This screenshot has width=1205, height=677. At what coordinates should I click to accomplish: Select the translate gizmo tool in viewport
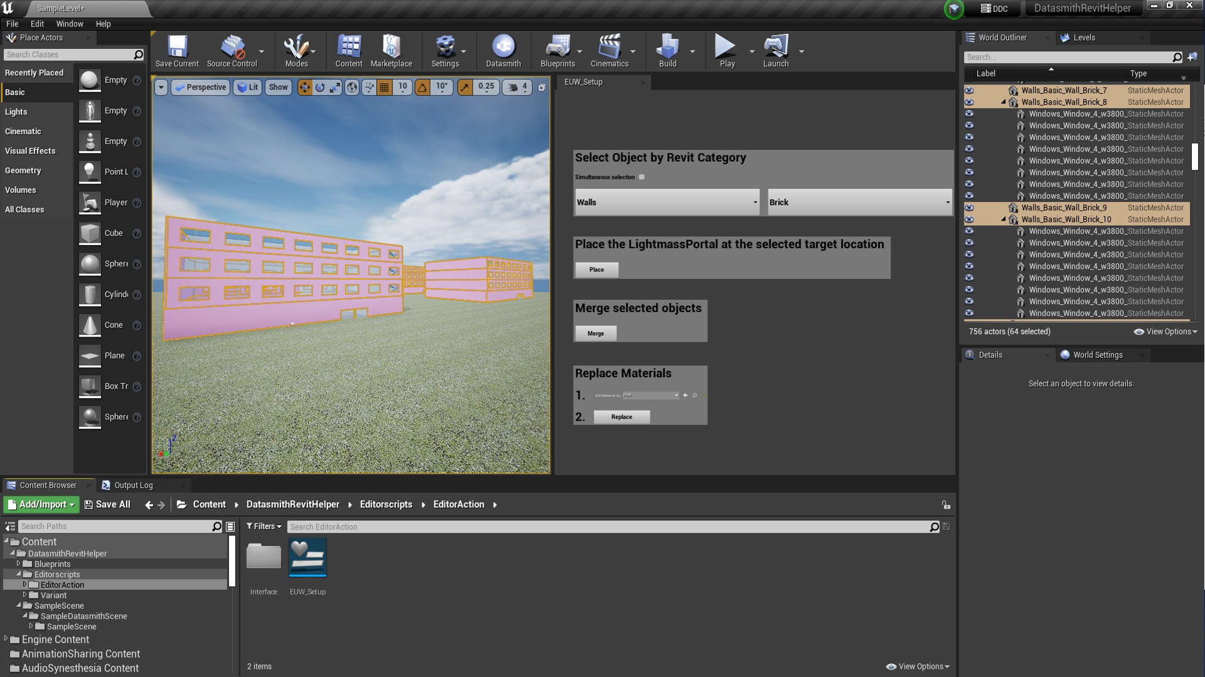[x=304, y=87]
